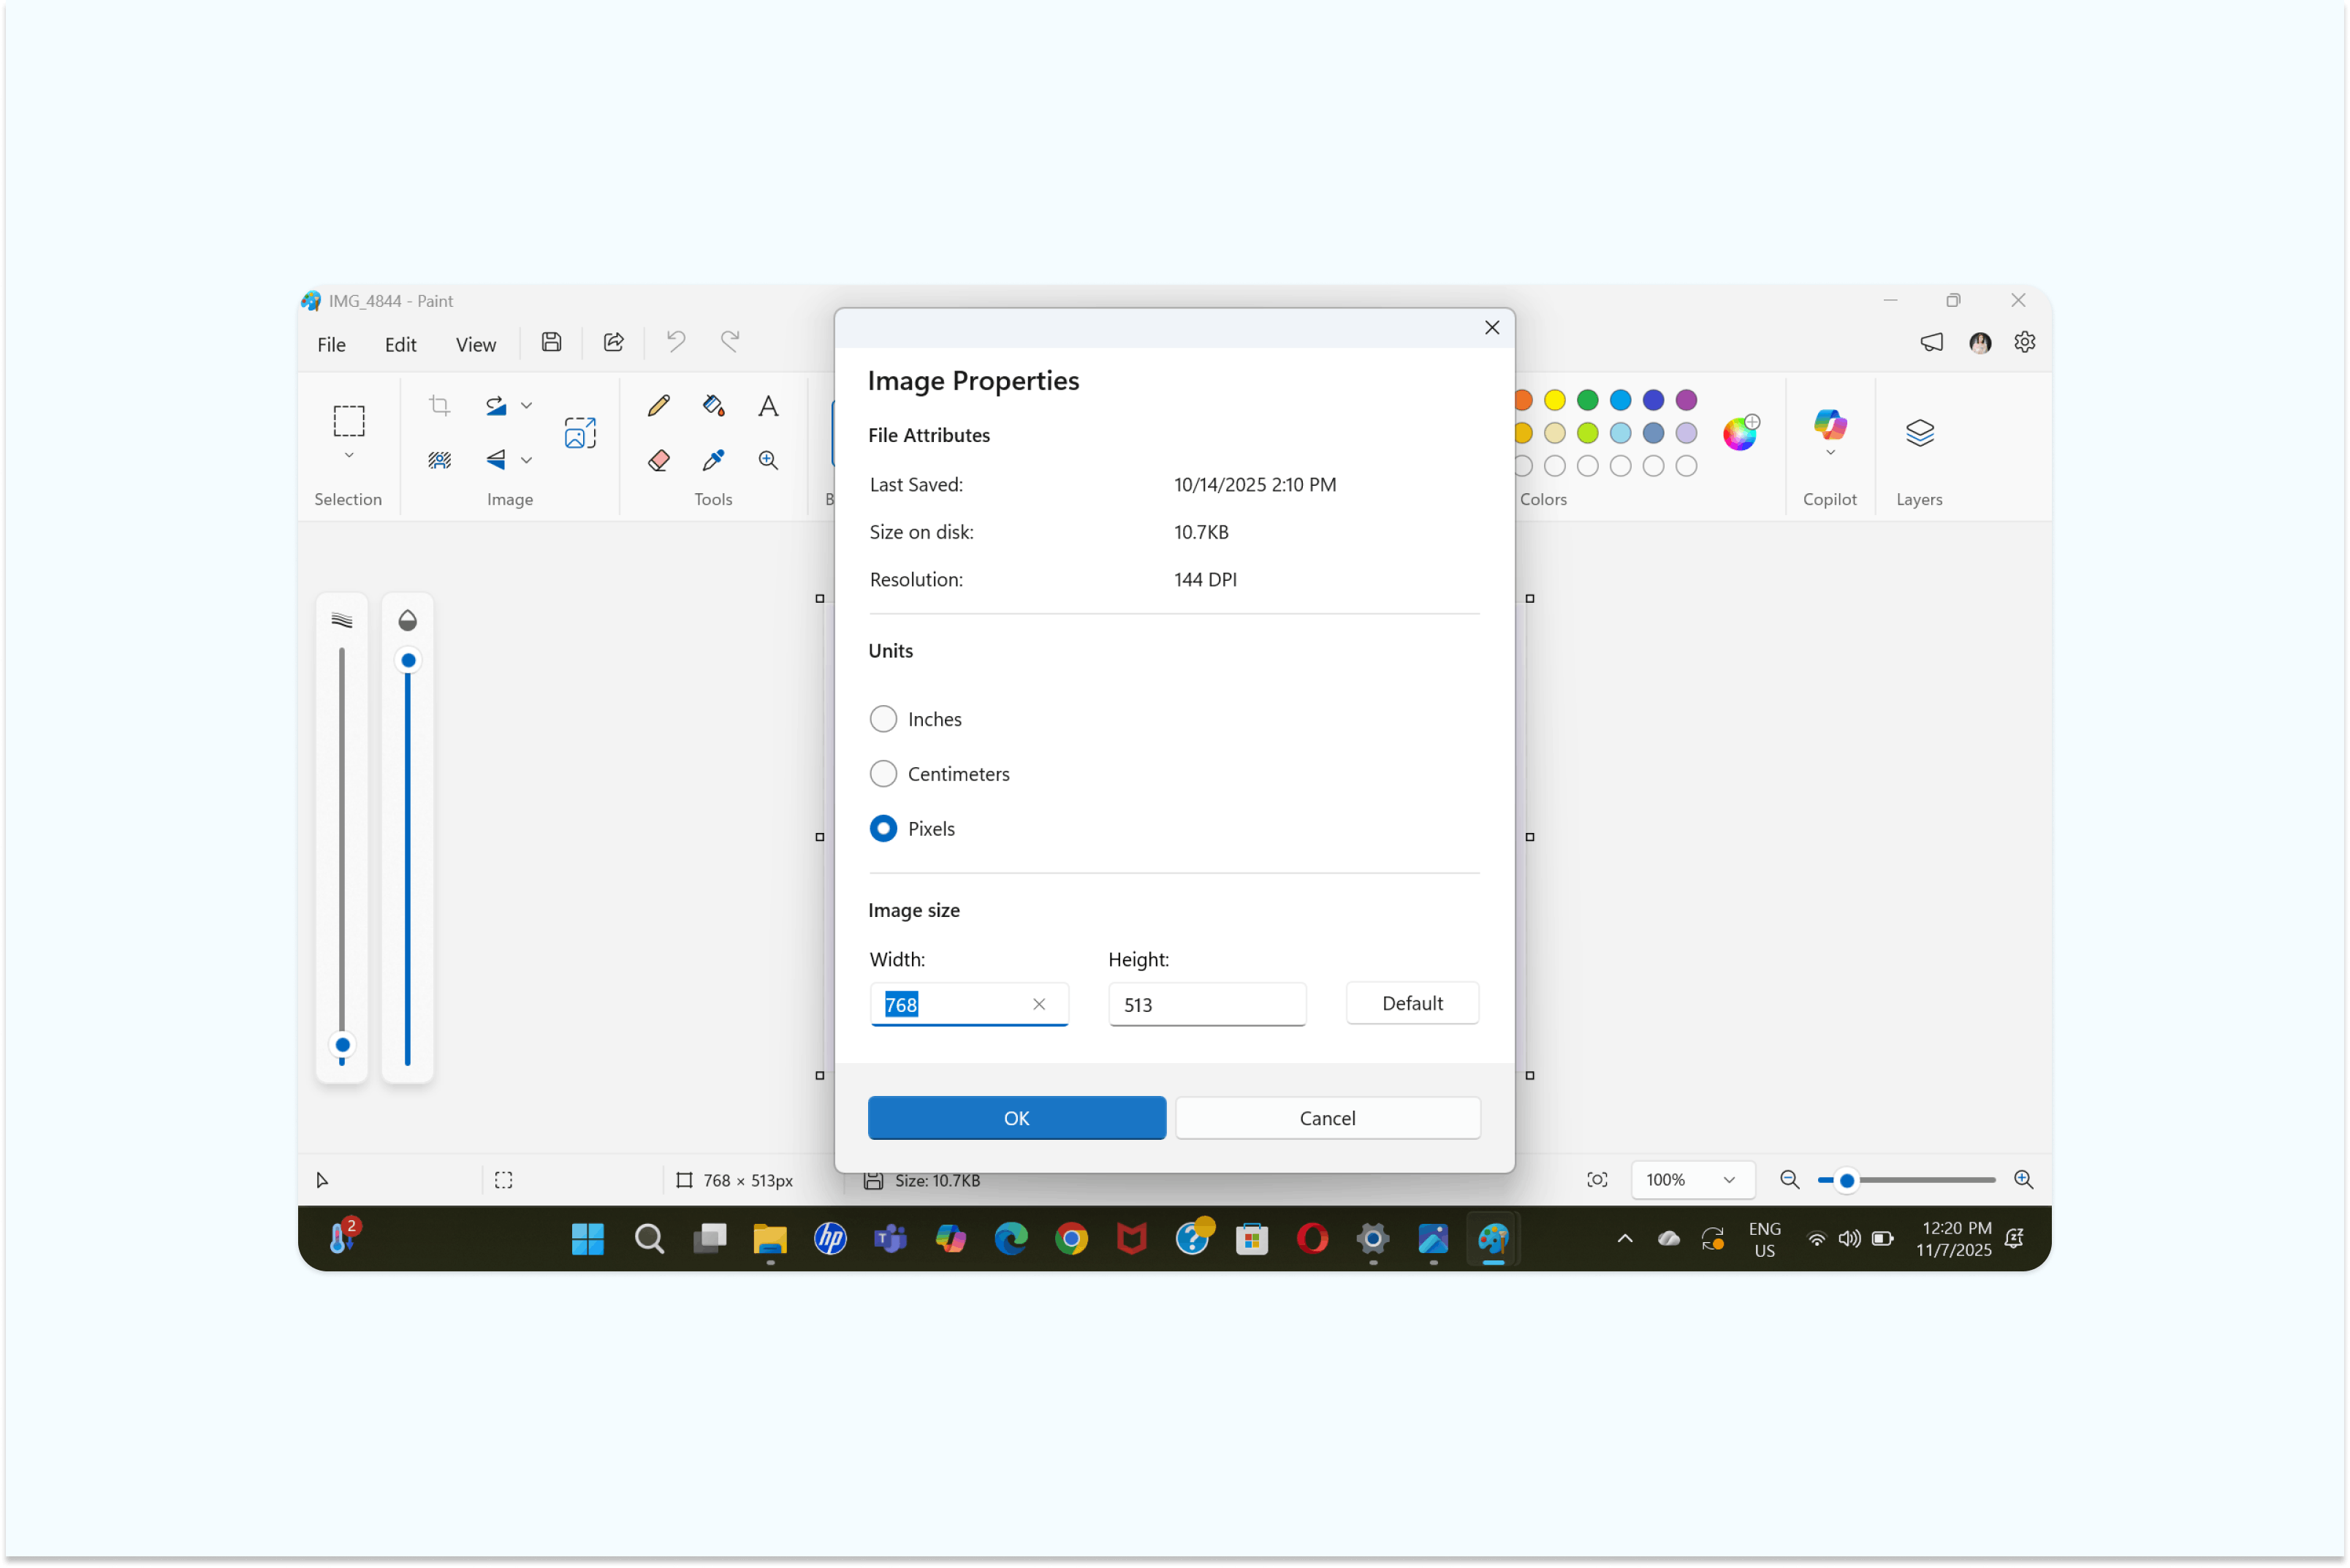Open the File menu
The width and height of the screenshot is (2350, 1568).
pyautogui.click(x=330, y=343)
